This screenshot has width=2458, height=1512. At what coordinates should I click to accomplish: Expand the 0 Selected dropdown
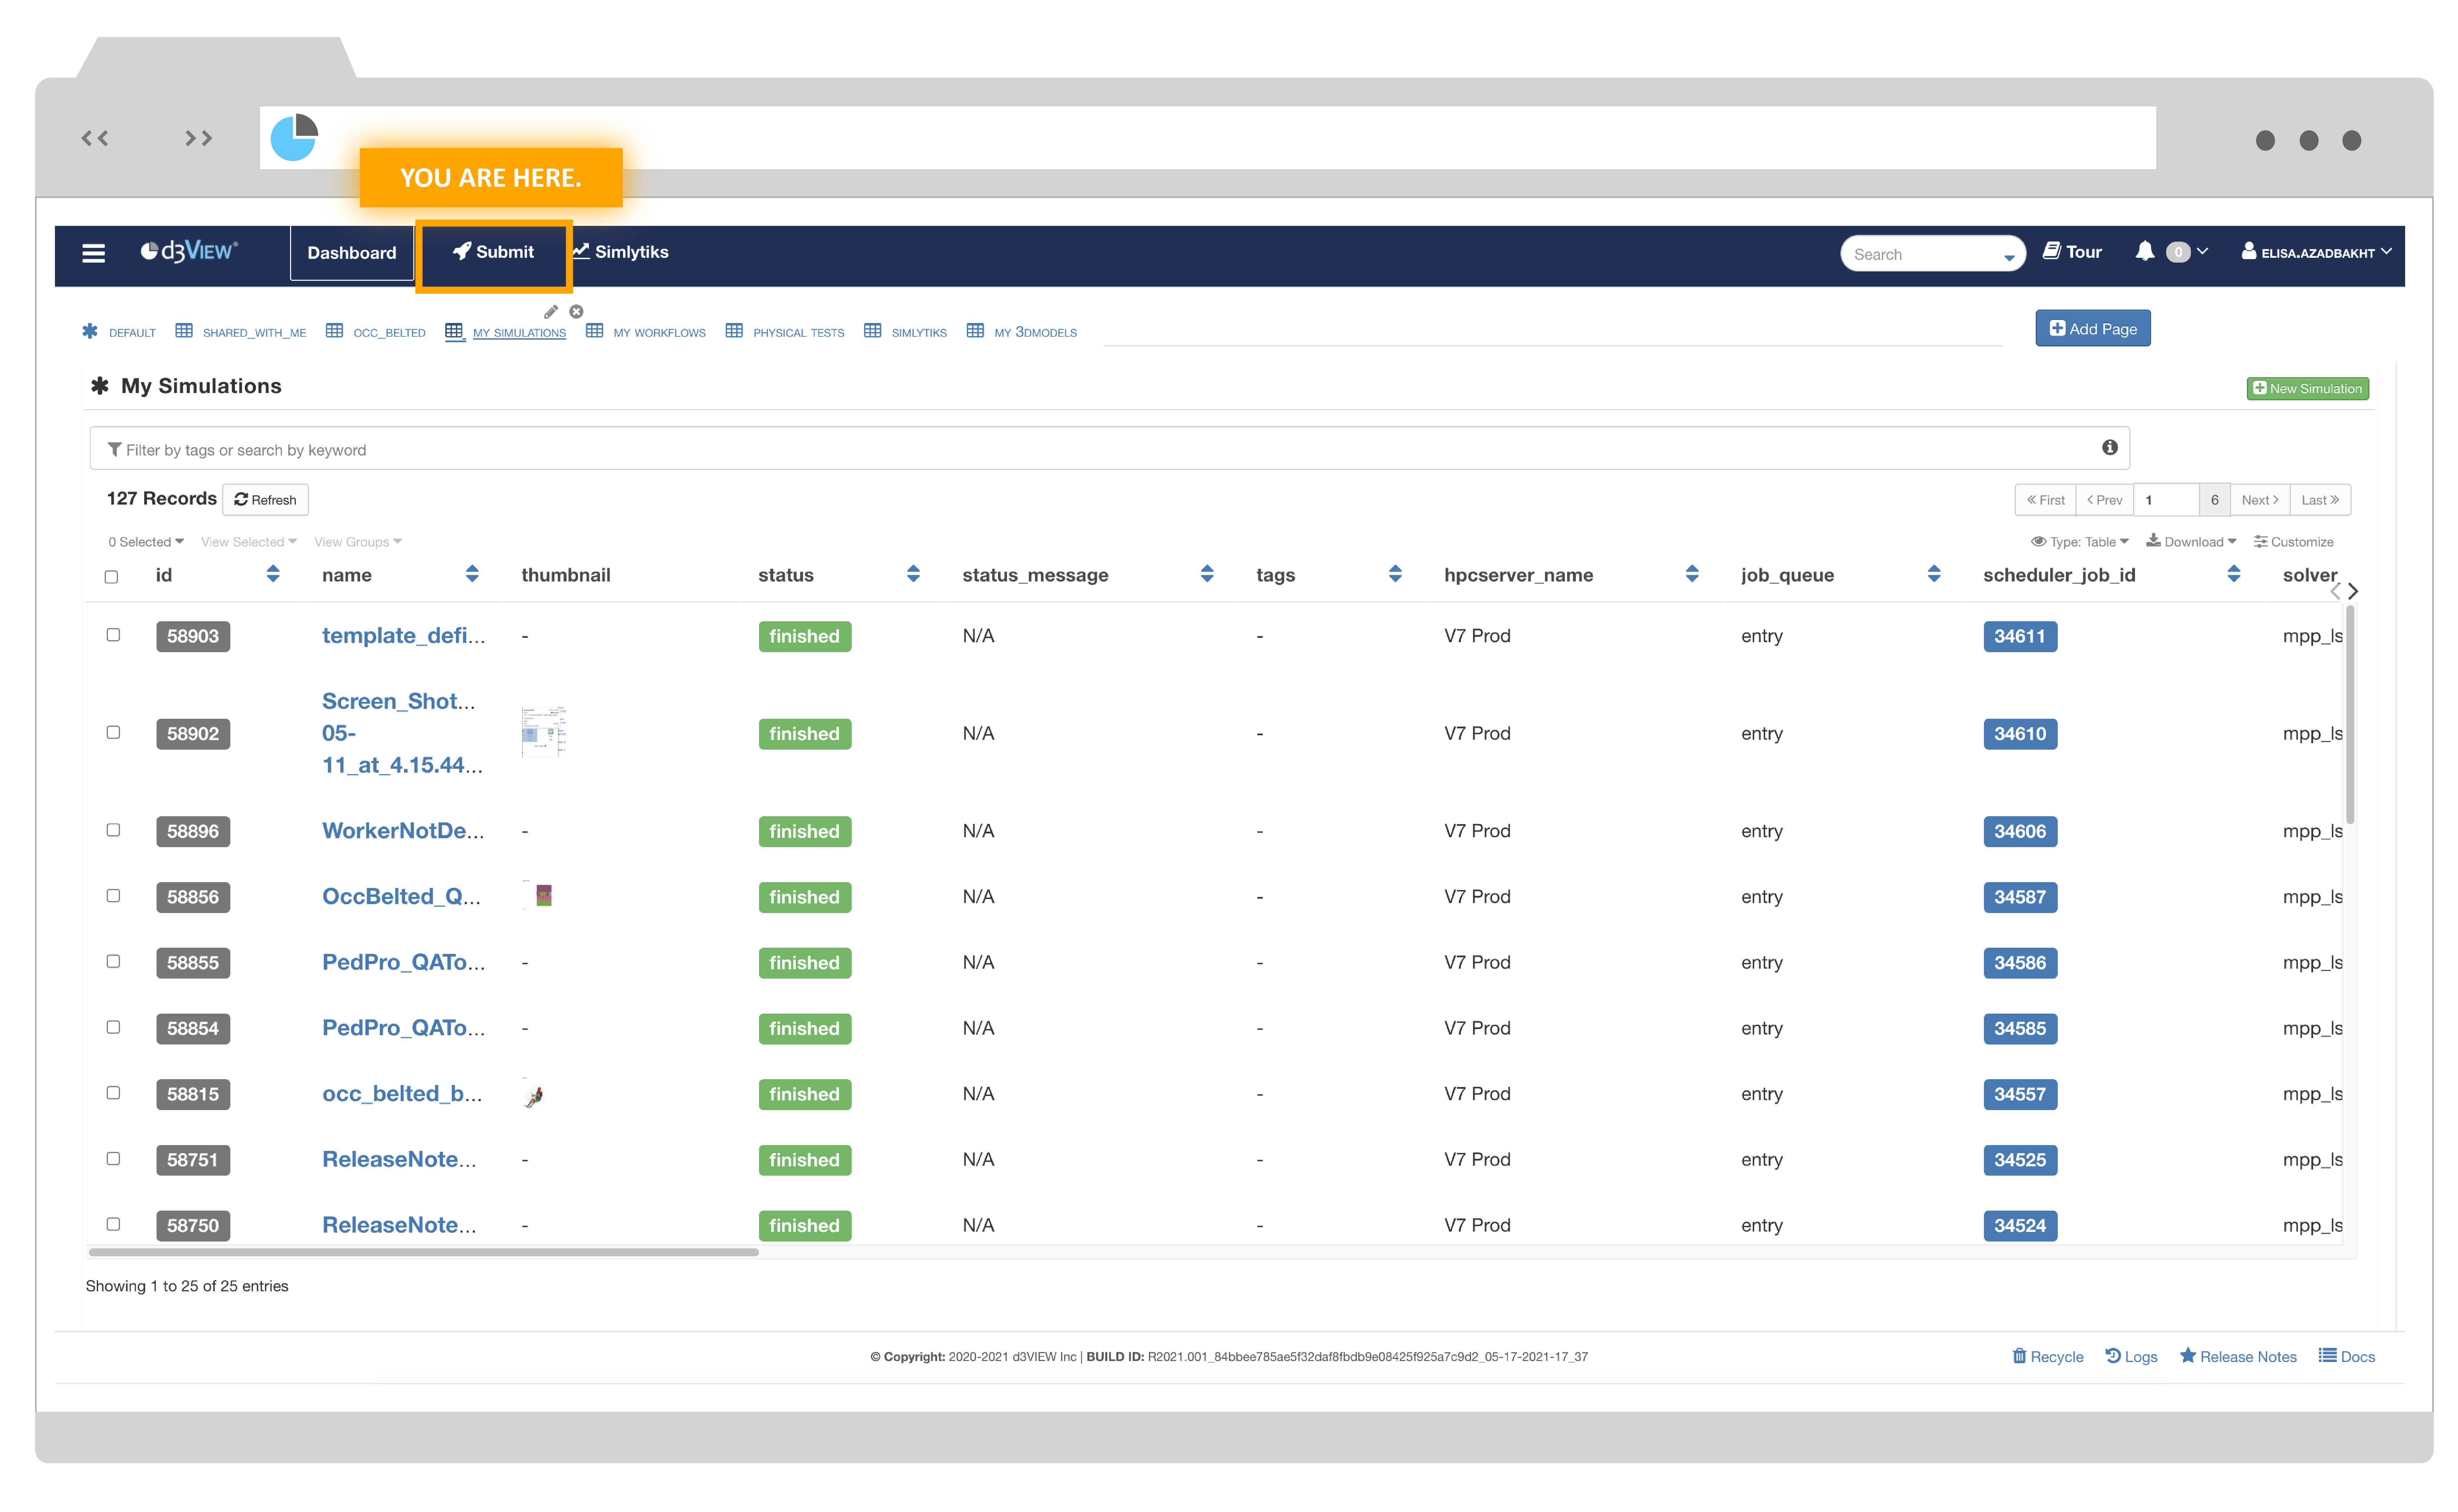tap(146, 542)
